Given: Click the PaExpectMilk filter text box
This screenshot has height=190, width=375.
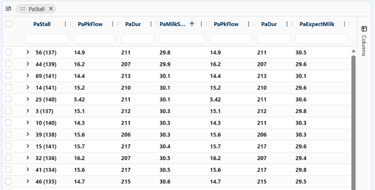Looking at the screenshot, I should point(321,39).
